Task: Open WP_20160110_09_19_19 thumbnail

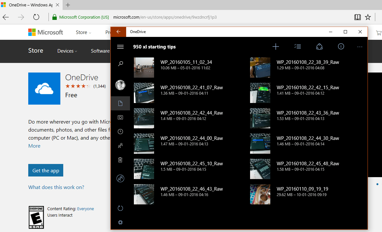Action: (260, 194)
